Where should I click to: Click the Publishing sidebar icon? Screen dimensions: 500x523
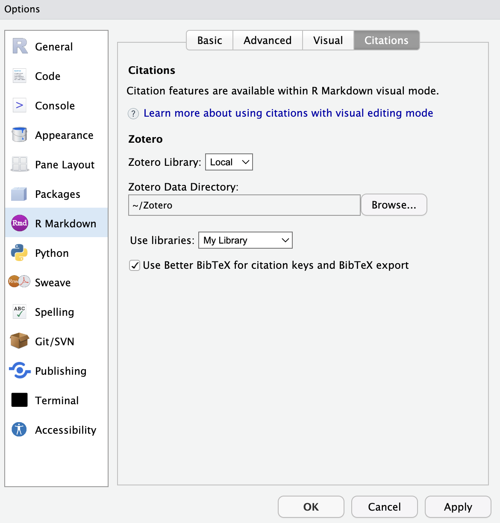(x=19, y=370)
